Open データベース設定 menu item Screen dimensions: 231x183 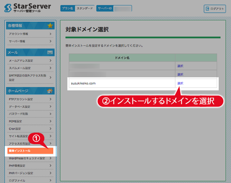click(30, 106)
